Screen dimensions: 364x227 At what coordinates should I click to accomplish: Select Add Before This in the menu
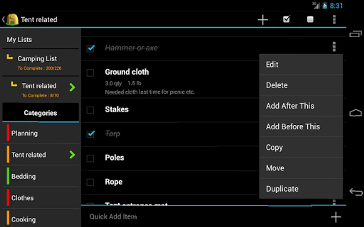(x=301, y=127)
